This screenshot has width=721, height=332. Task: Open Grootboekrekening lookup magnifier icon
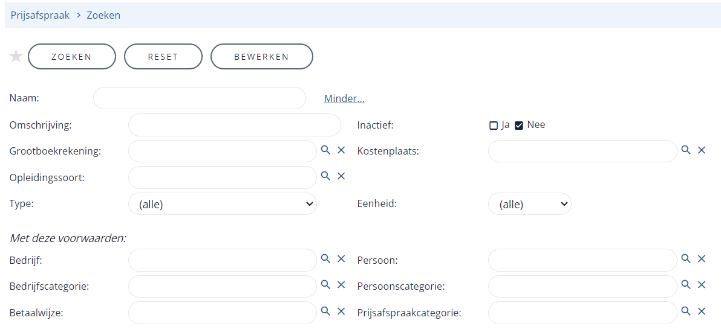[325, 150]
